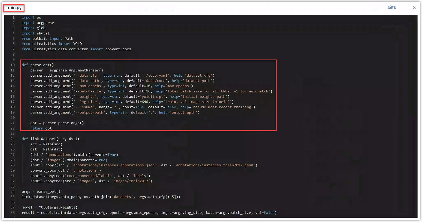The height and width of the screenshot is (222, 422).
Task: Click the annotations mkdir line
Action: [x=74, y=155]
